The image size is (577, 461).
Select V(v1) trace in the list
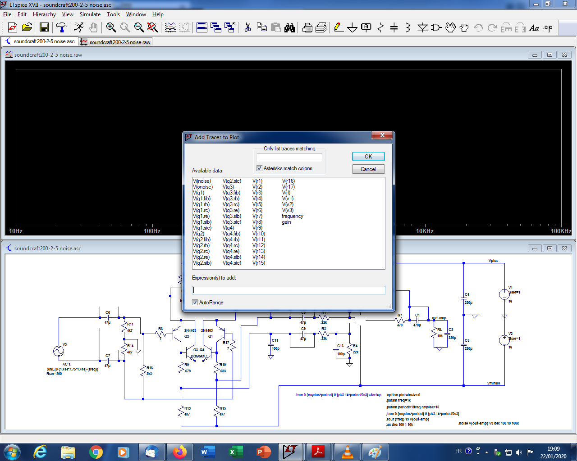coord(288,199)
